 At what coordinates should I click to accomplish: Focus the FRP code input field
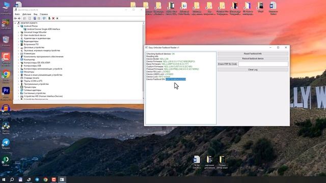[263, 64]
